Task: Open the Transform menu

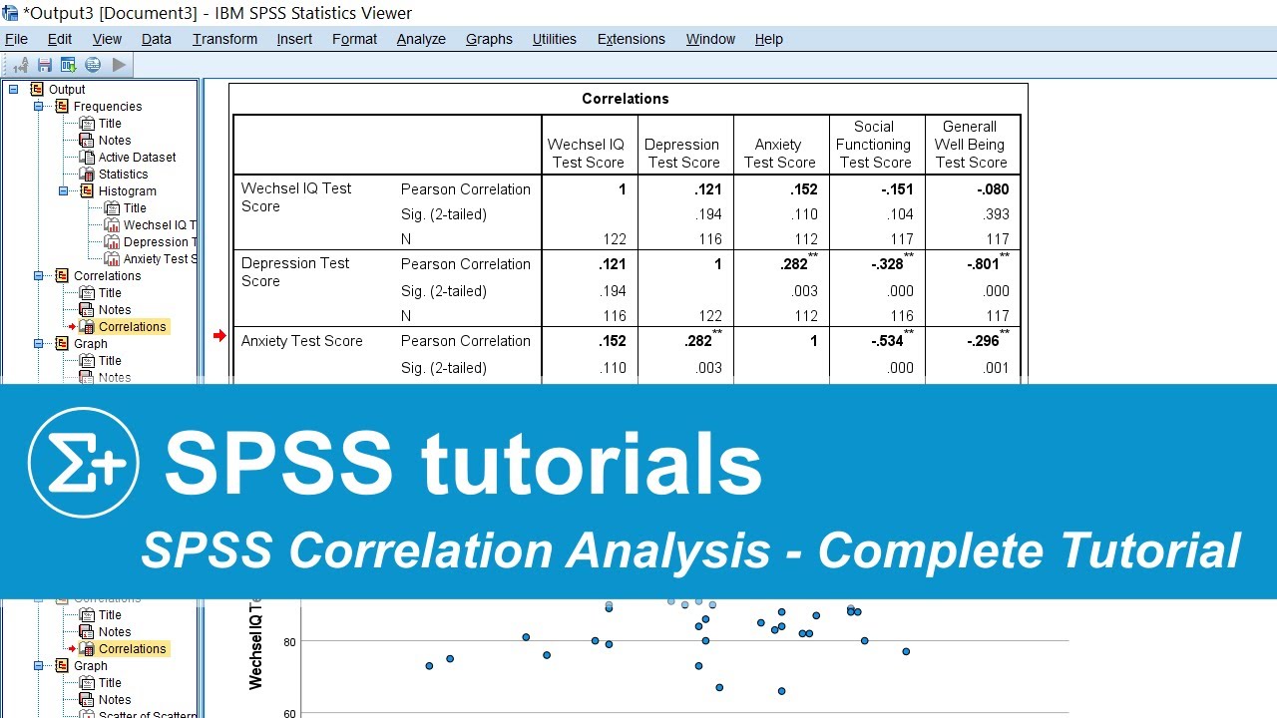Action: coord(224,39)
